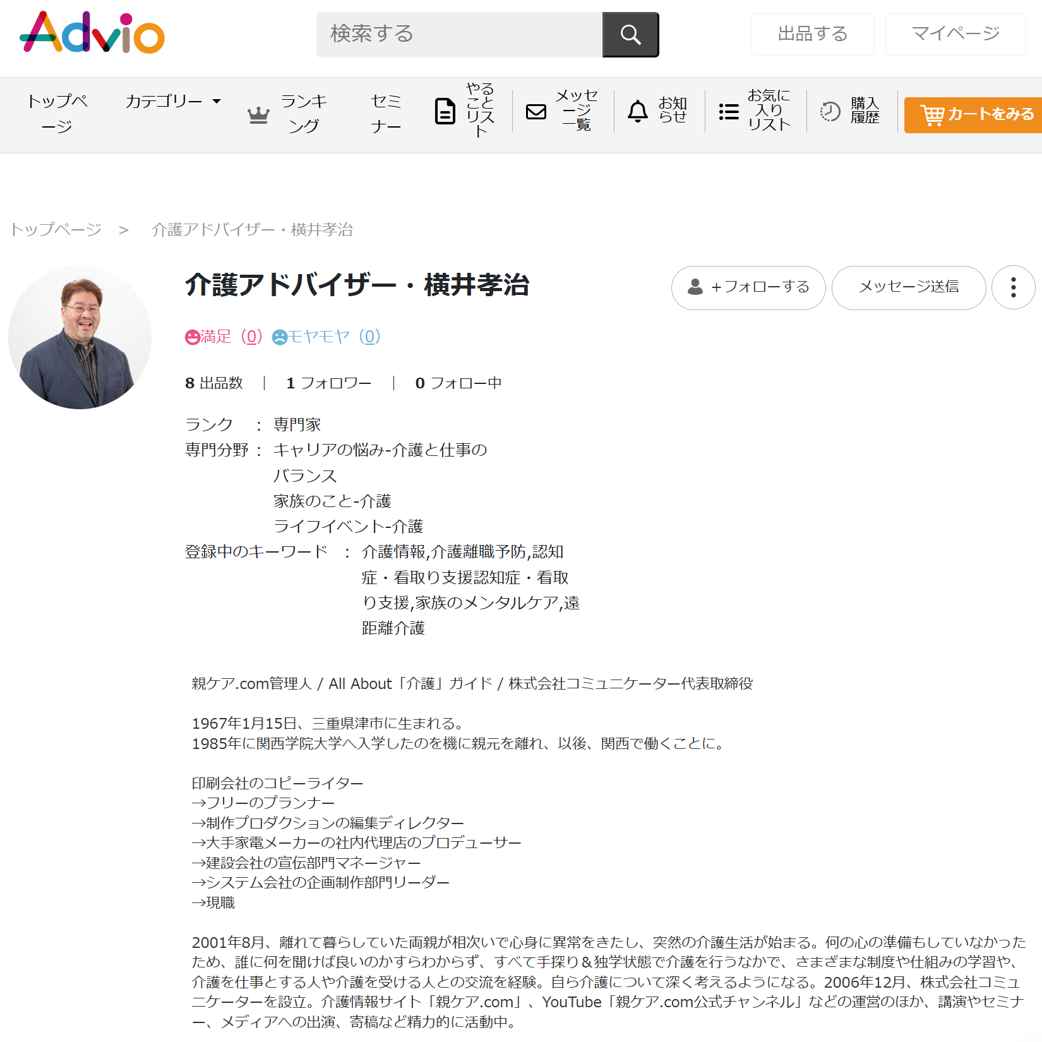Screen dimensions: 1042x1042
Task: Go to the セミナー menu item
Action: tap(386, 114)
